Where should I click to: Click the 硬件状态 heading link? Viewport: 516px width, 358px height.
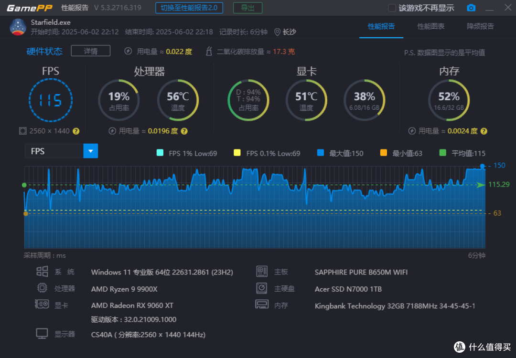44,51
